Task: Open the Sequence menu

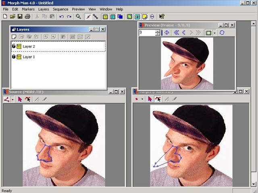Action: (60, 9)
